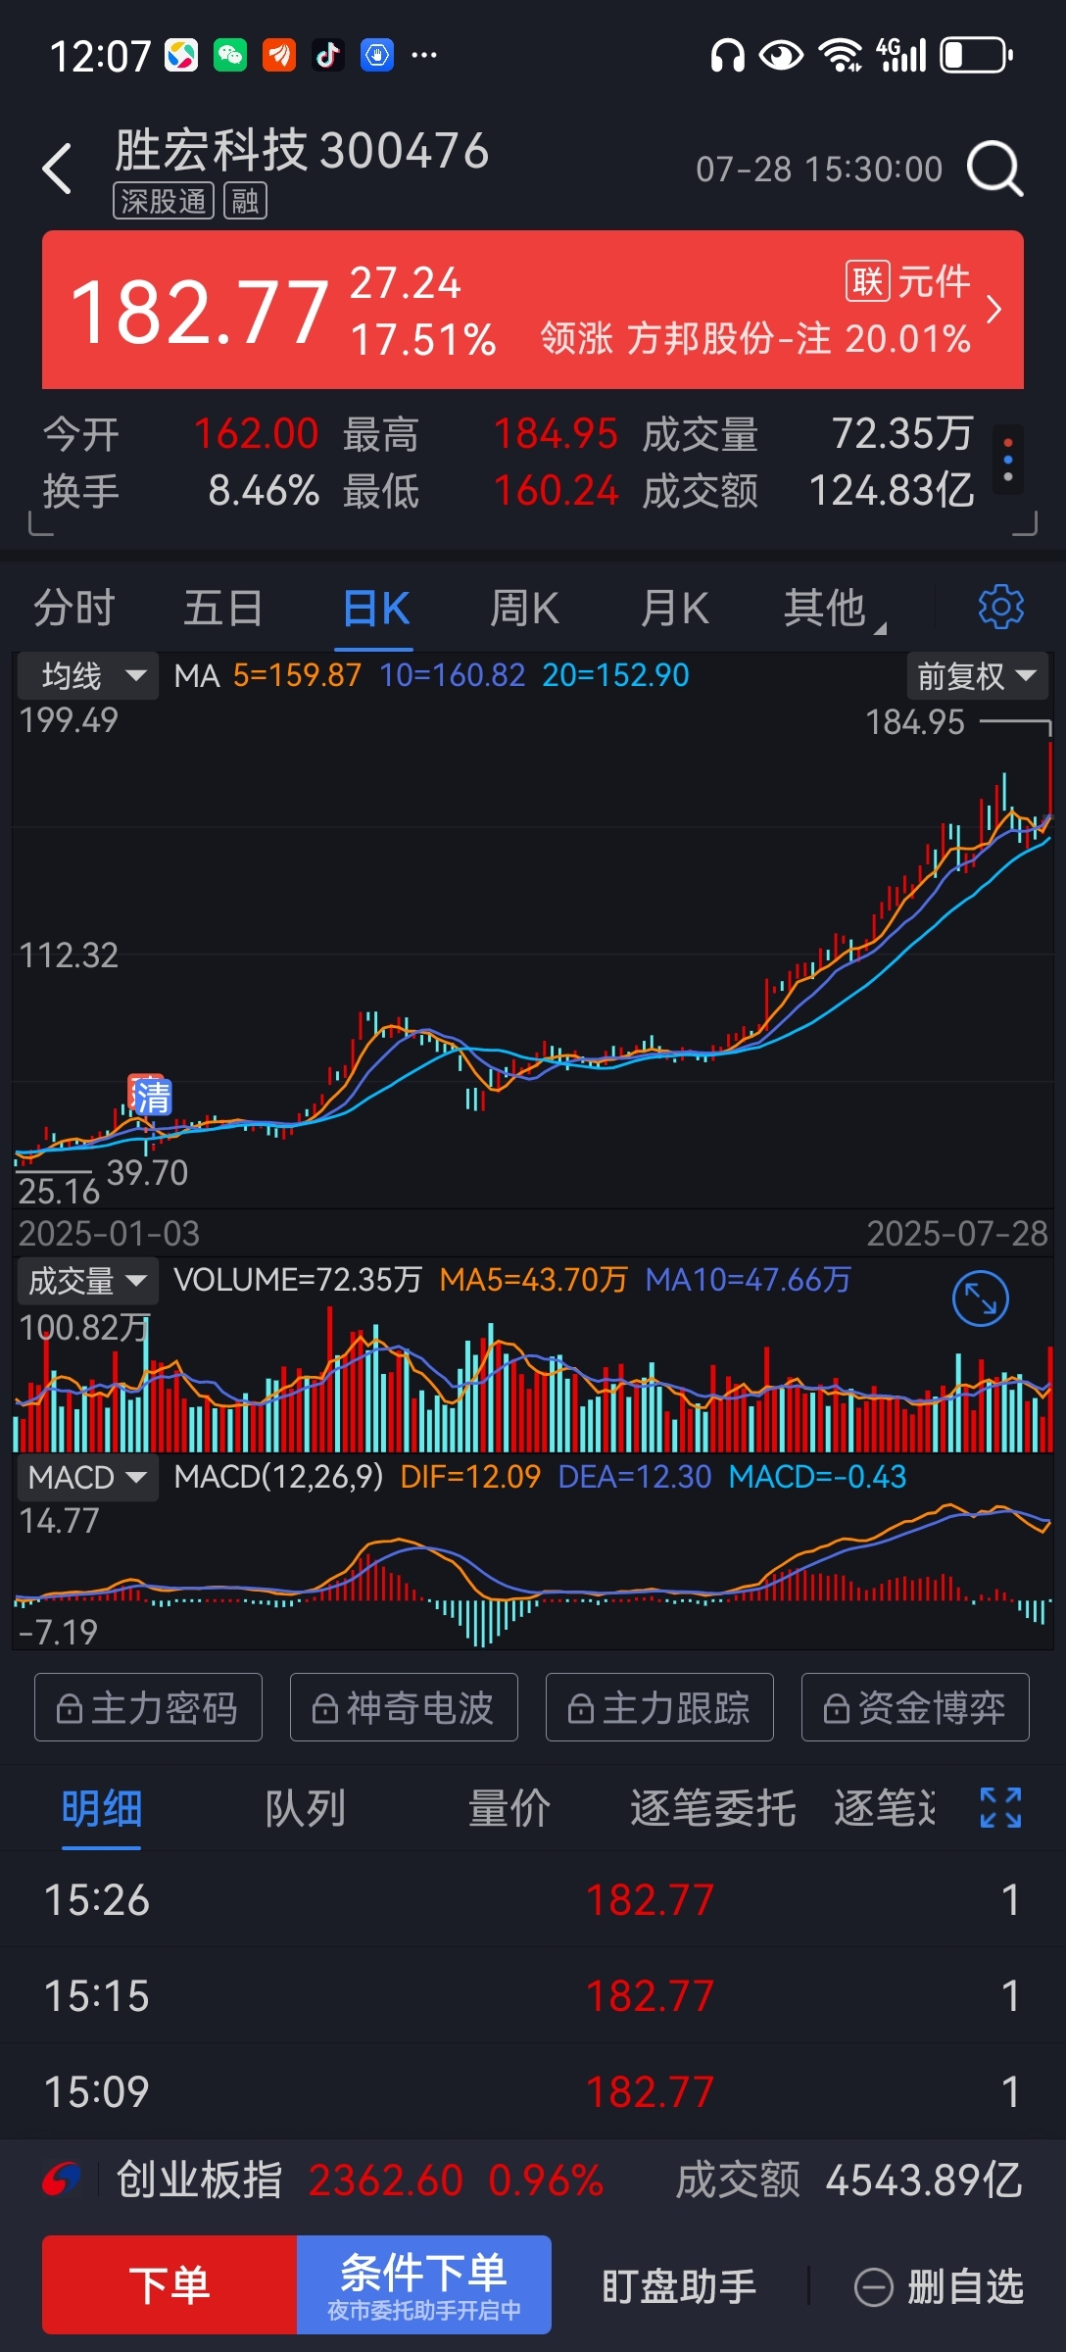Expand chart with circular fullscreen arrow icon

tap(980, 1298)
